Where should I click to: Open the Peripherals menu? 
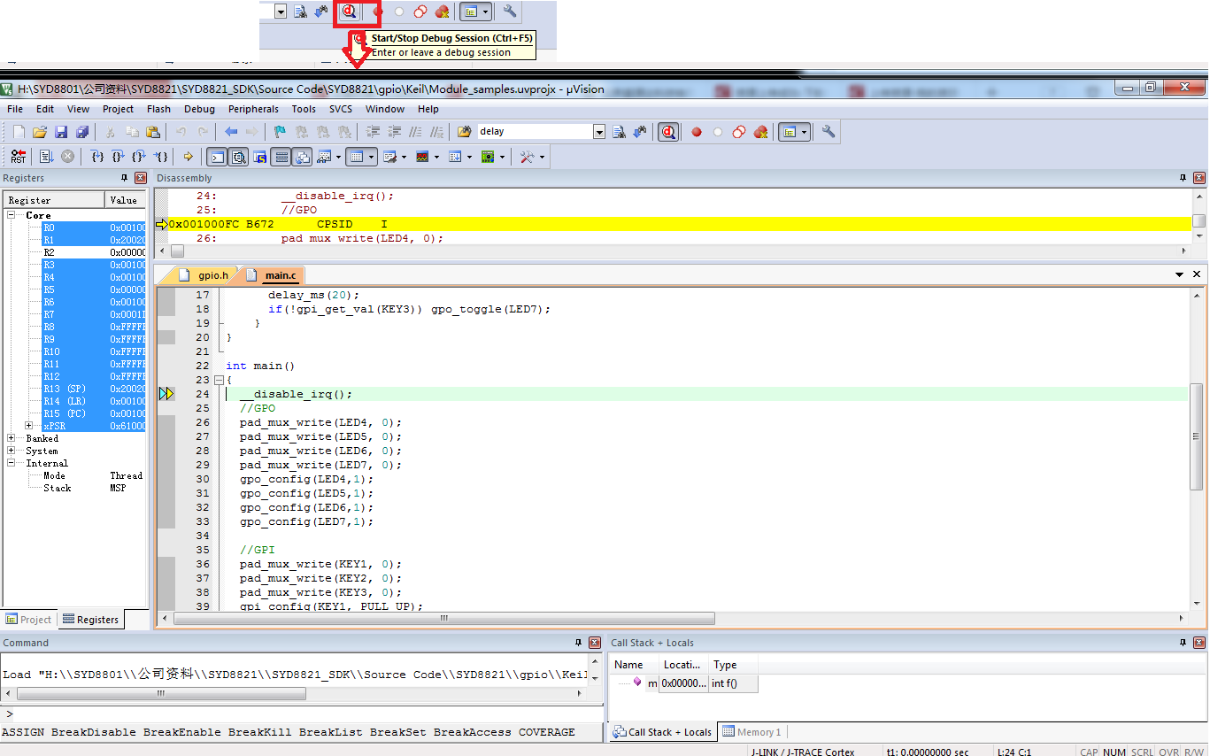(x=253, y=109)
